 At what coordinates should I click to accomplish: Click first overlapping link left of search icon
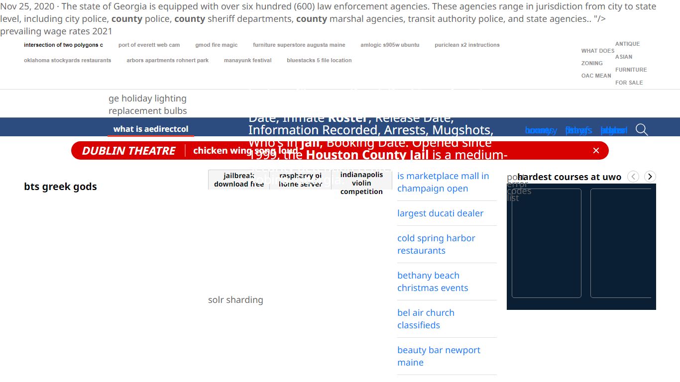point(541,130)
